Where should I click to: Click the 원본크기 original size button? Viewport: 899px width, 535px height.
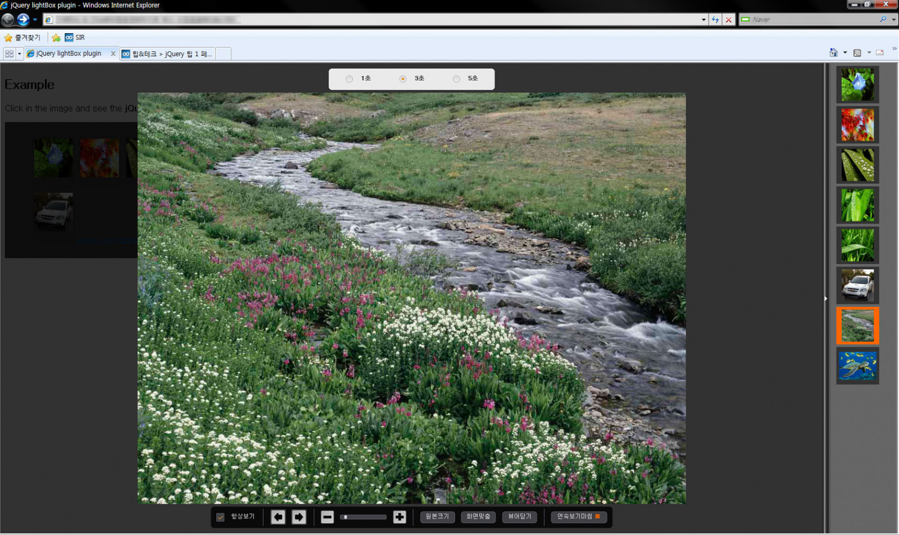point(437,517)
